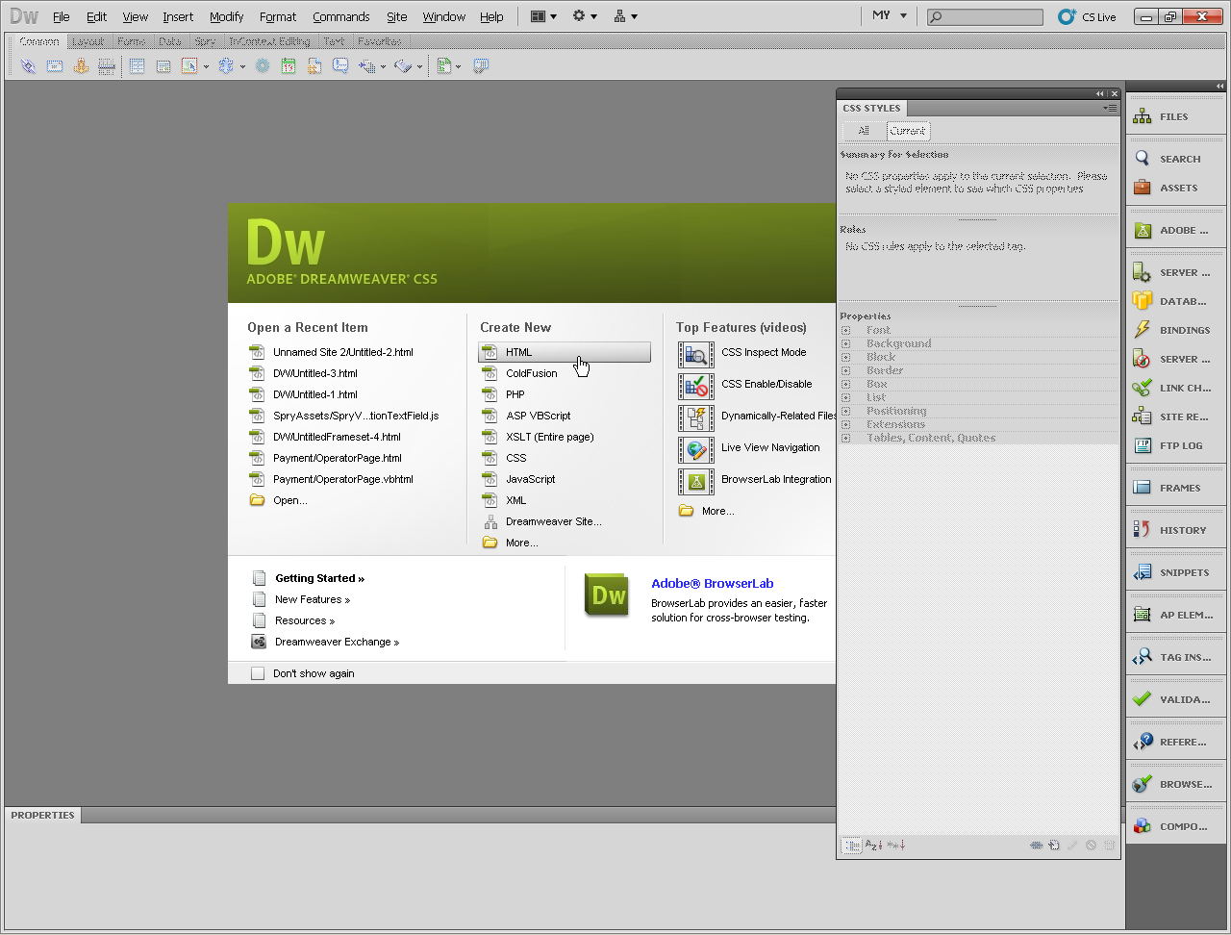Click the search input field

(985, 16)
